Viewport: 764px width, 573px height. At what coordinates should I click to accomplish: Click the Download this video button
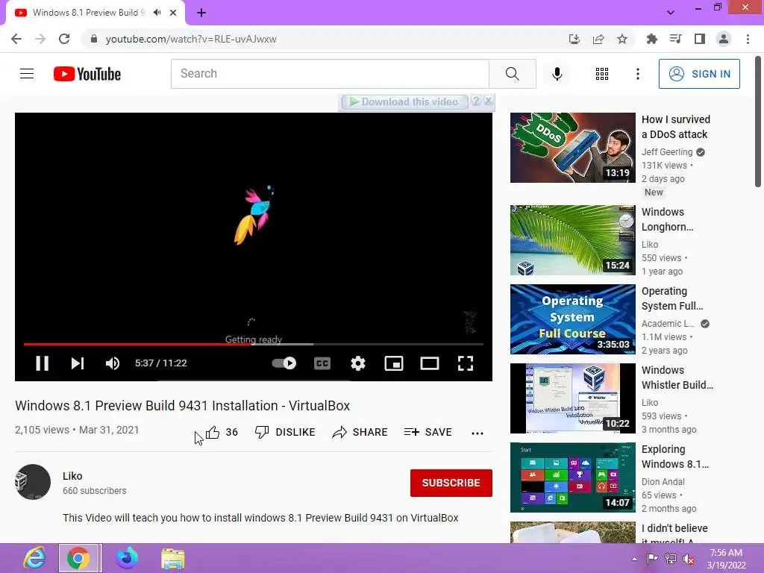point(404,101)
